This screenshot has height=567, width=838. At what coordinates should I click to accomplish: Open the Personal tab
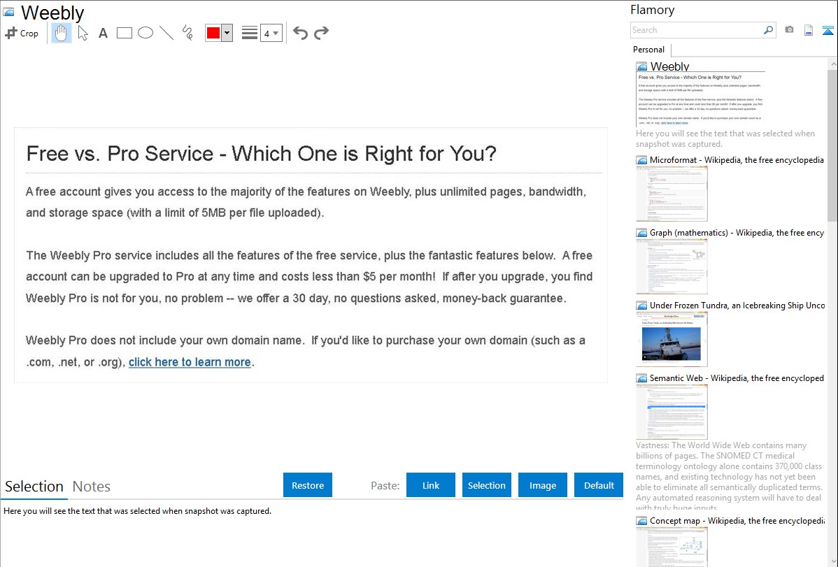pos(649,50)
